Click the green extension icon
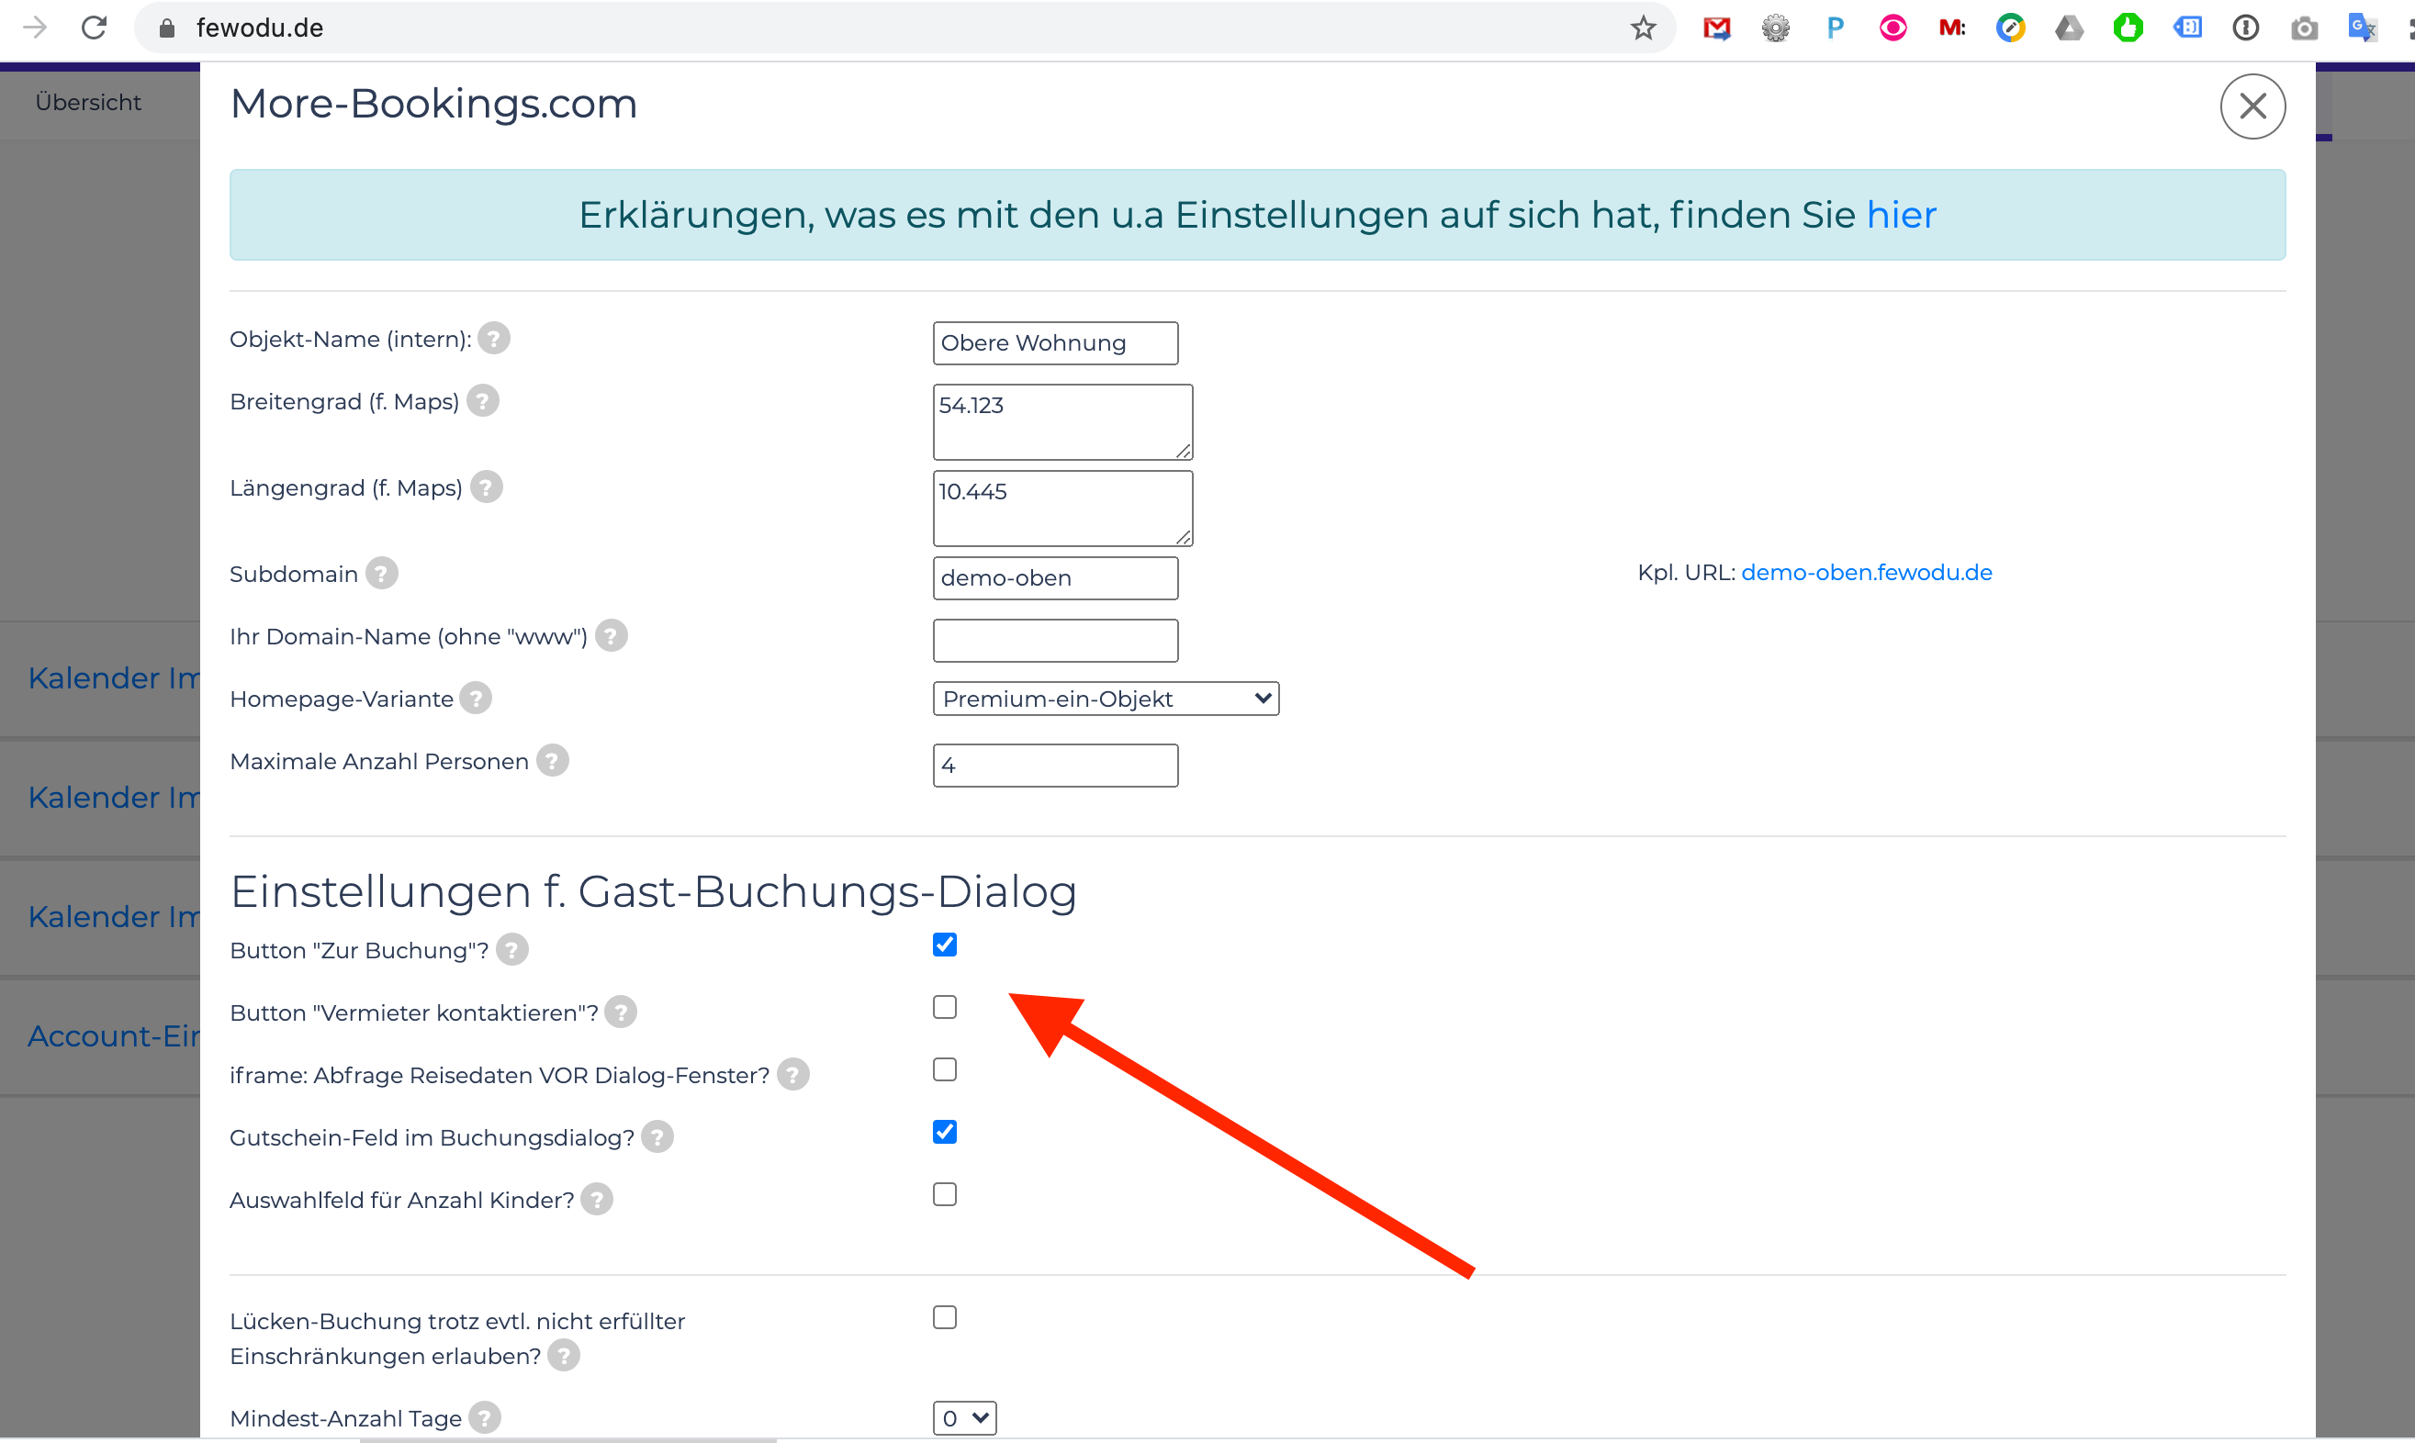The height and width of the screenshot is (1443, 2415). (x=2129, y=28)
